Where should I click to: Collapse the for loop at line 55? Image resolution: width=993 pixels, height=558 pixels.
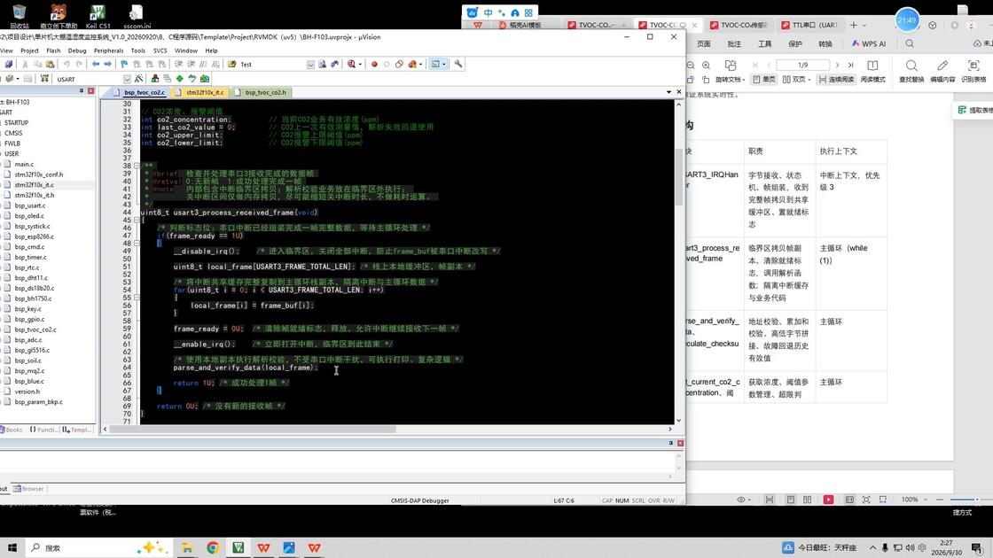137,298
